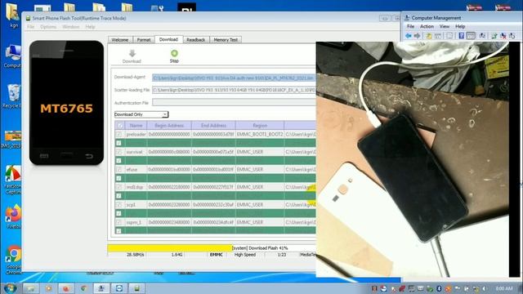The image size is (523, 294).
Task: Toggle the scp1 row checkbox
Action: pos(118,205)
